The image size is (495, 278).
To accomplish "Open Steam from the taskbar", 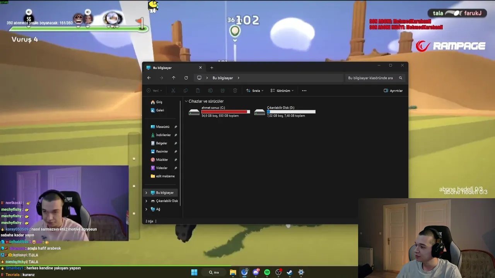I will point(290,272).
